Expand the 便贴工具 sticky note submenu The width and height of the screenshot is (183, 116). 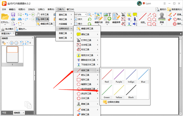(87, 34)
